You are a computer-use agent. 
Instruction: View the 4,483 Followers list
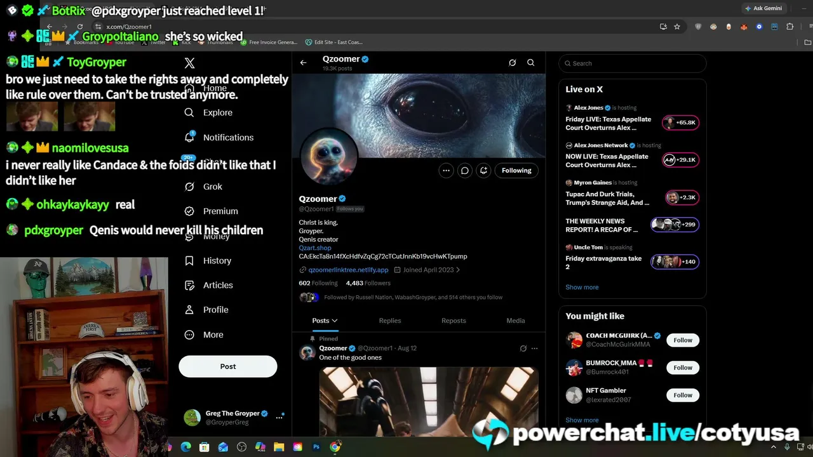[368, 283]
